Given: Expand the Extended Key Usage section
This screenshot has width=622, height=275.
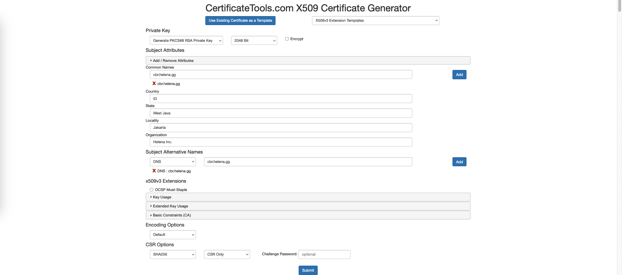Looking at the screenshot, I should (170, 206).
